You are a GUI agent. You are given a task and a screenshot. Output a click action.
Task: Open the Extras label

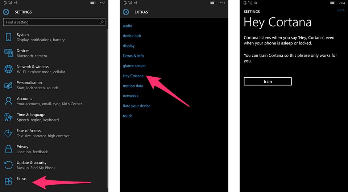click(21, 179)
